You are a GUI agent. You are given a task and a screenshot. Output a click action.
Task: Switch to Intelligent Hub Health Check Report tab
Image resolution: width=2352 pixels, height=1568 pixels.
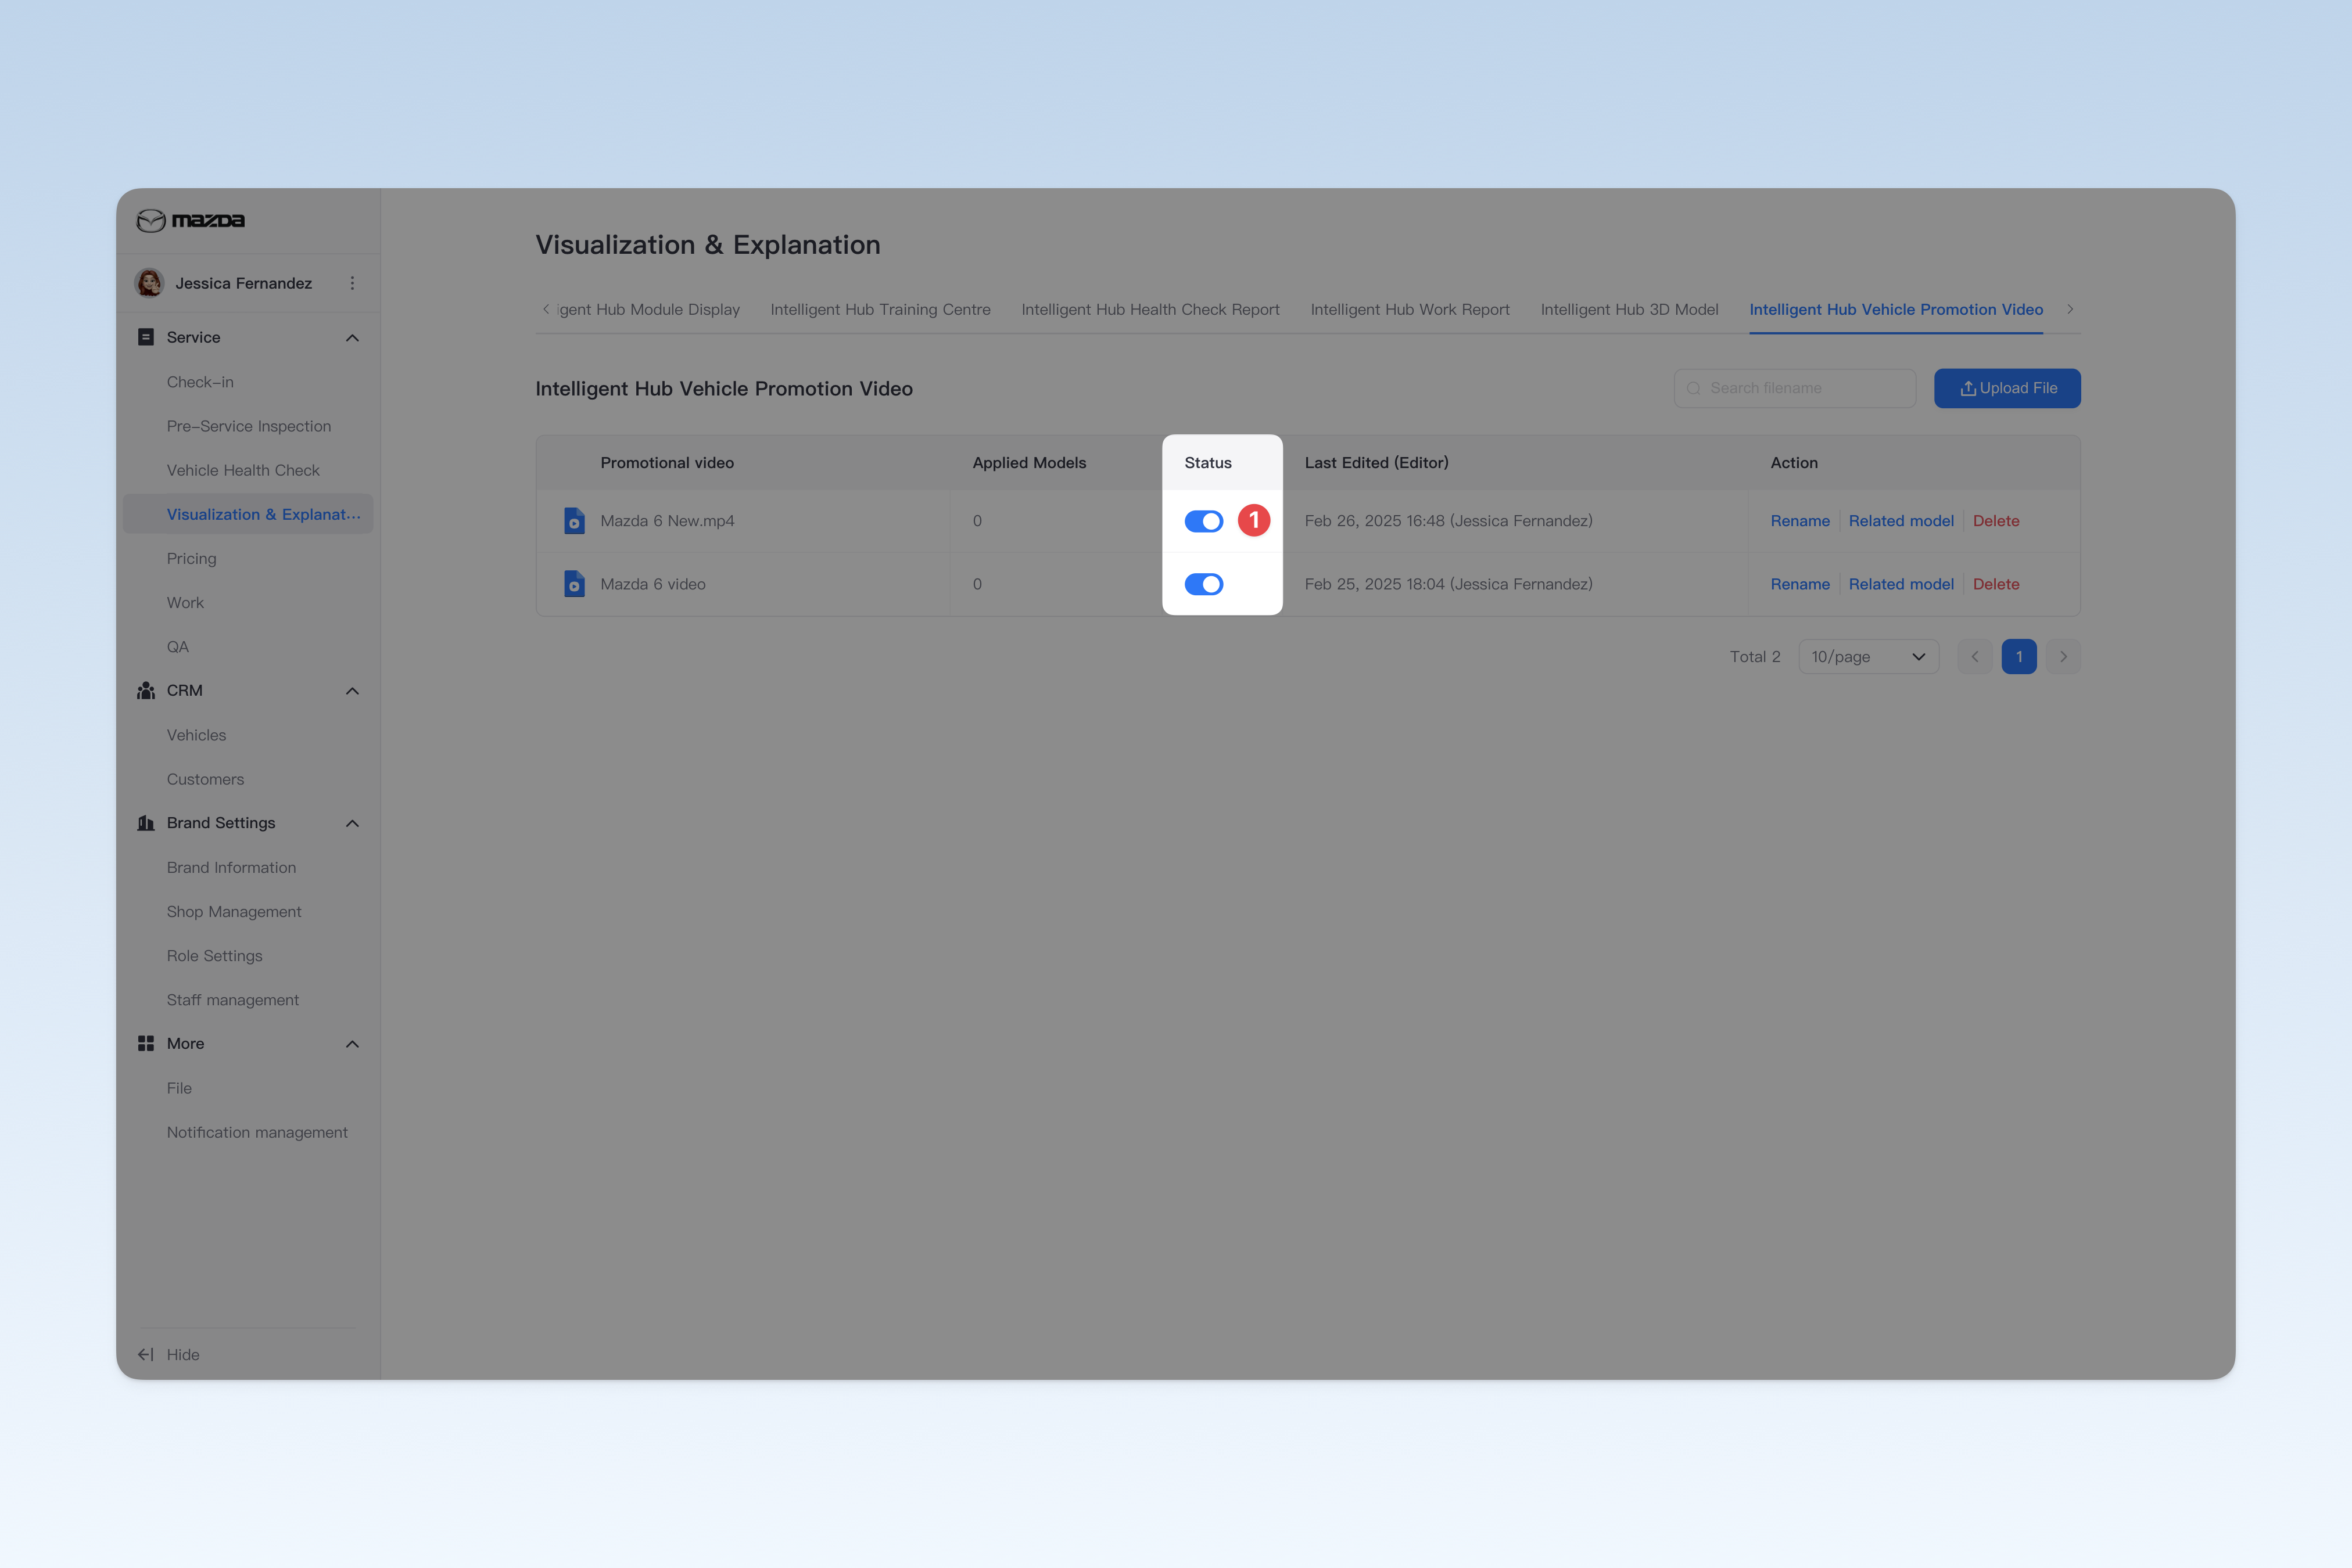click(1150, 310)
